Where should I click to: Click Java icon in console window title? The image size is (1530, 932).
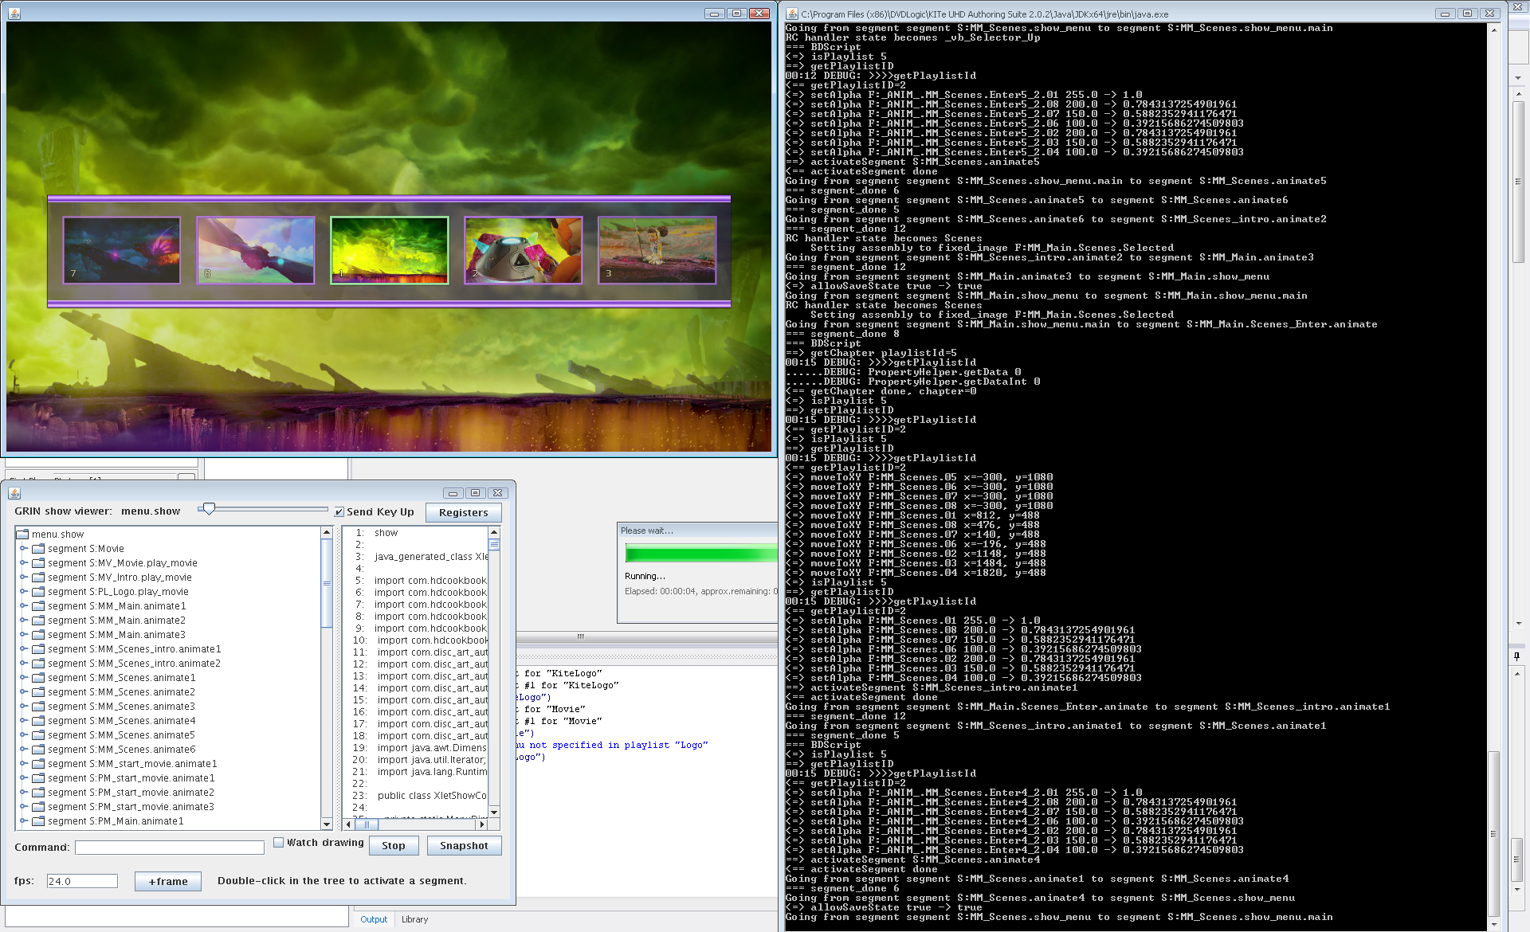click(x=792, y=14)
